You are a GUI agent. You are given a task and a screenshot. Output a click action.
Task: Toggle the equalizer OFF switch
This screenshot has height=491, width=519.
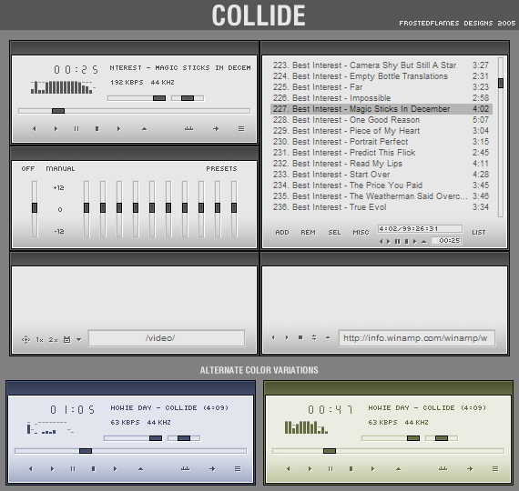[28, 168]
